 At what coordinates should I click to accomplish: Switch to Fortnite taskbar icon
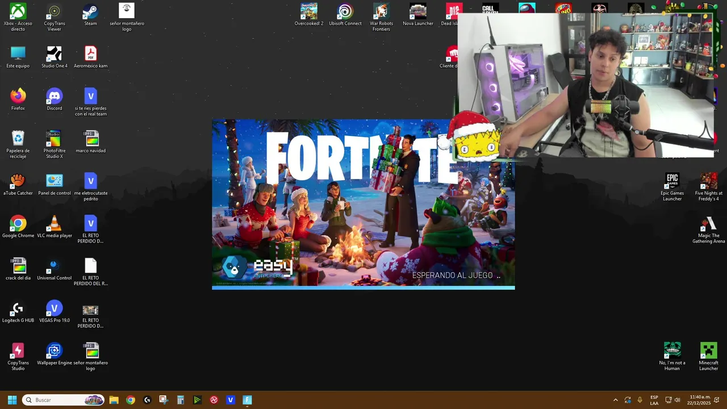(x=247, y=400)
